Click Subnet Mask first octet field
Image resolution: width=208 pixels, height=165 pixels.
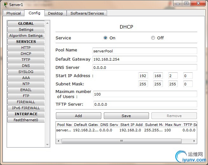[x=143, y=84]
